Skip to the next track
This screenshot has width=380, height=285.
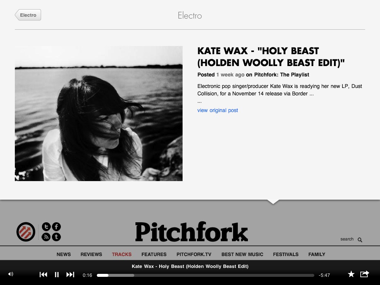click(70, 275)
